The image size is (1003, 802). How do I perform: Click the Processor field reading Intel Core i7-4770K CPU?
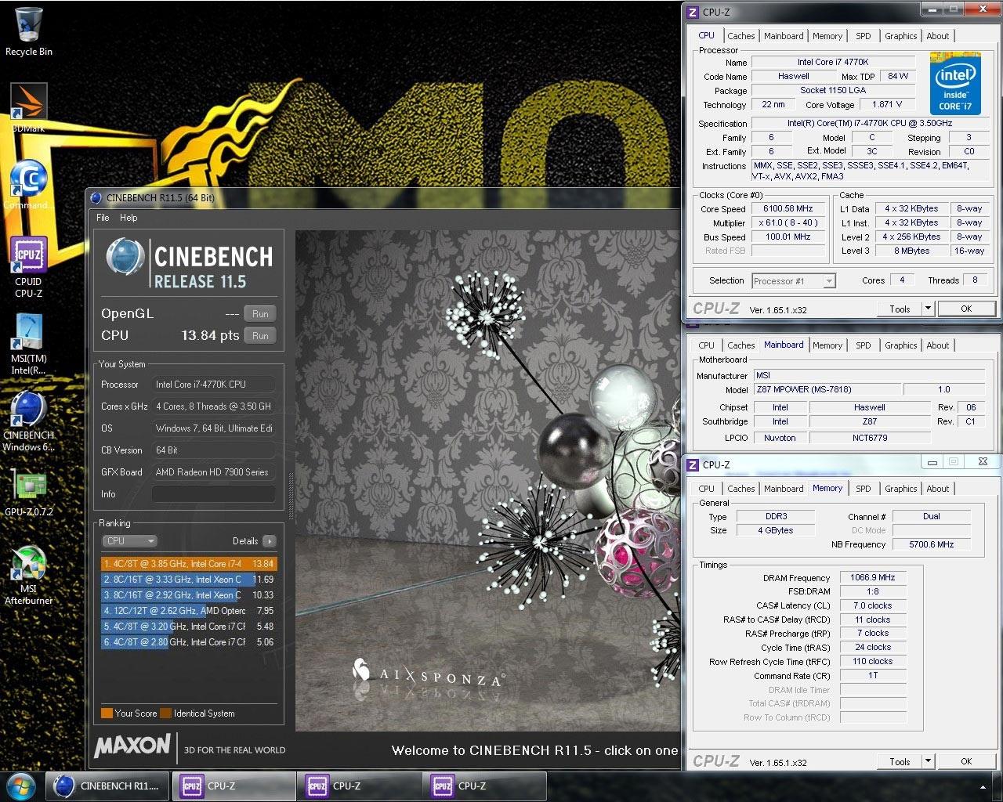[x=213, y=385]
